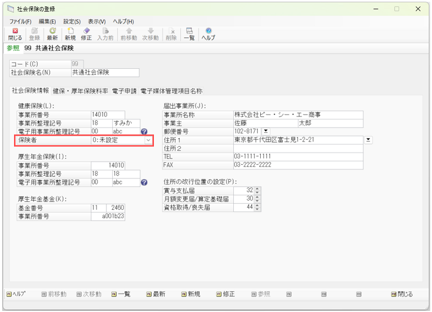Image resolution: width=432 pixels, height=312 pixels.
Task: Click the empty 住所2 field
Action: pos(298,148)
